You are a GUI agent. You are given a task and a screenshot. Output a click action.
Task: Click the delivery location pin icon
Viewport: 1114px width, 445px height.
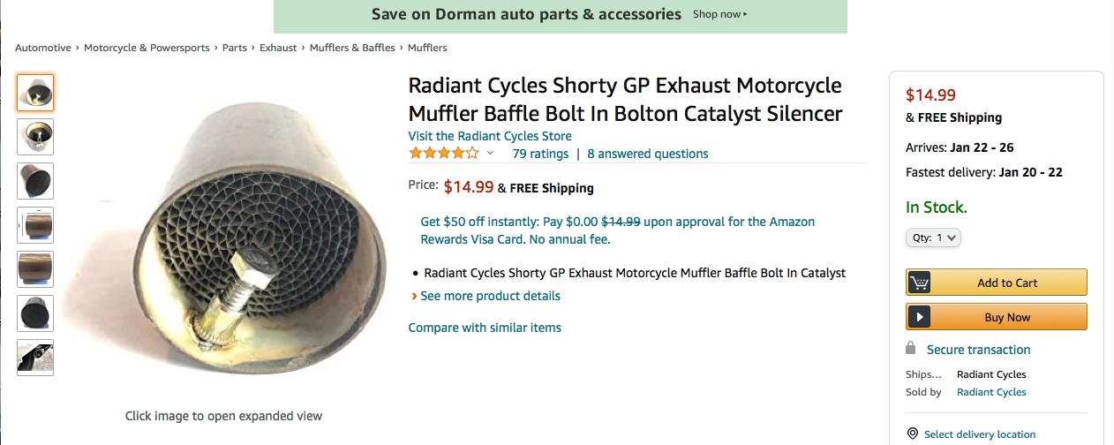pyautogui.click(x=913, y=434)
